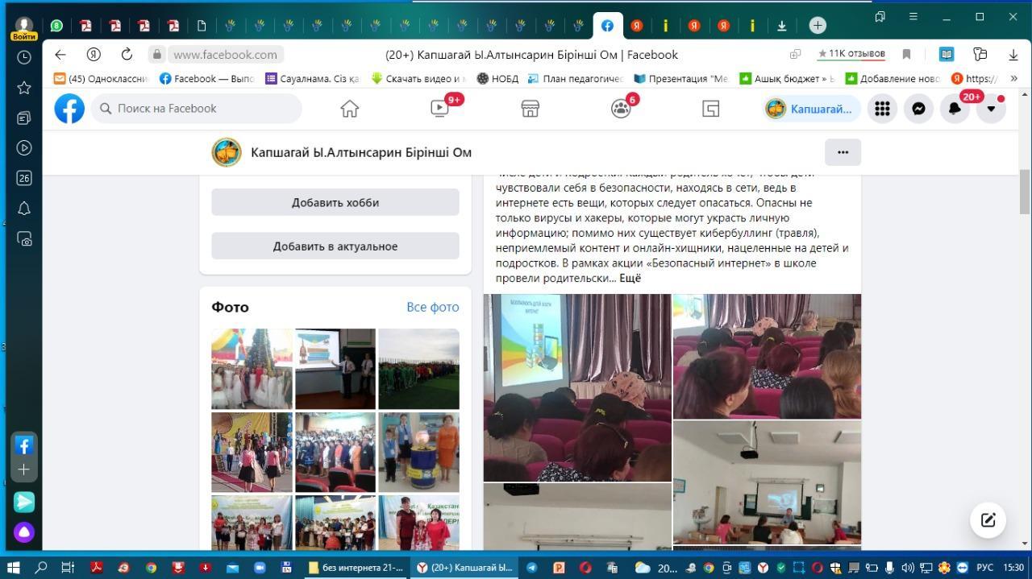This screenshot has width=1032, height=579.
Task: Reload the page in browser toolbar
Action: coord(127,55)
